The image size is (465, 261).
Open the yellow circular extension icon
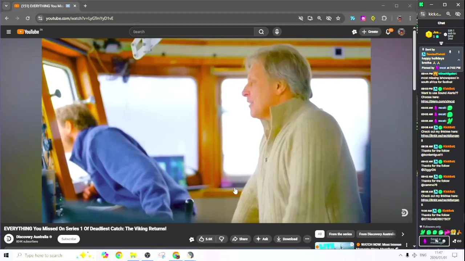click(373, 18)
